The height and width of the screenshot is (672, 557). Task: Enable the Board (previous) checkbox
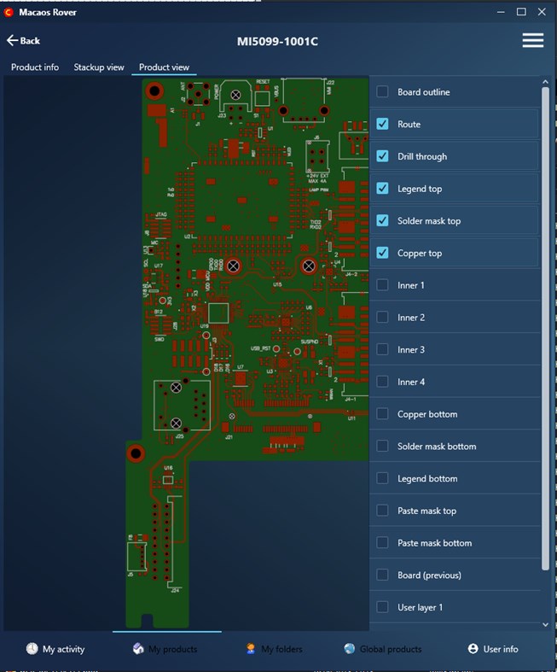click(382, 575)
